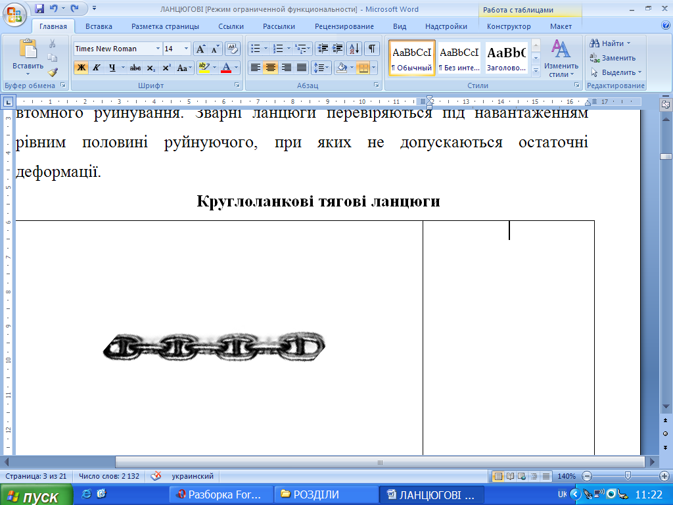Decrease font size with shrink font icon

pyautogui.click(x=215, y=49)
